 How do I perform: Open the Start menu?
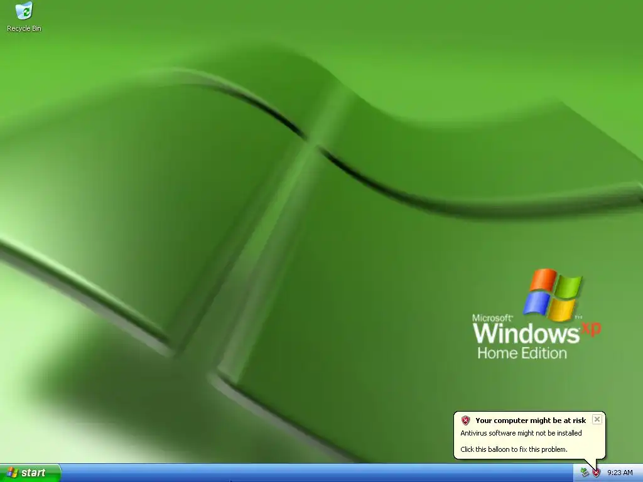point(30,473)
